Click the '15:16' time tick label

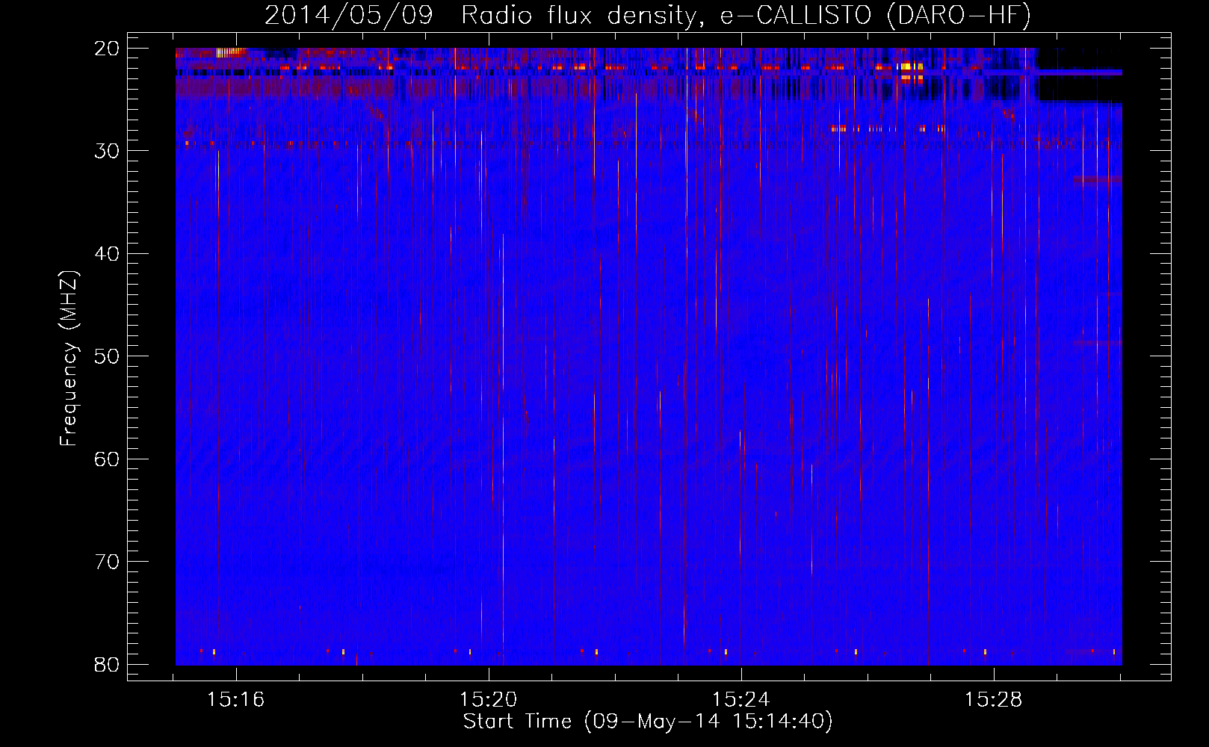(x=236, y=699)
